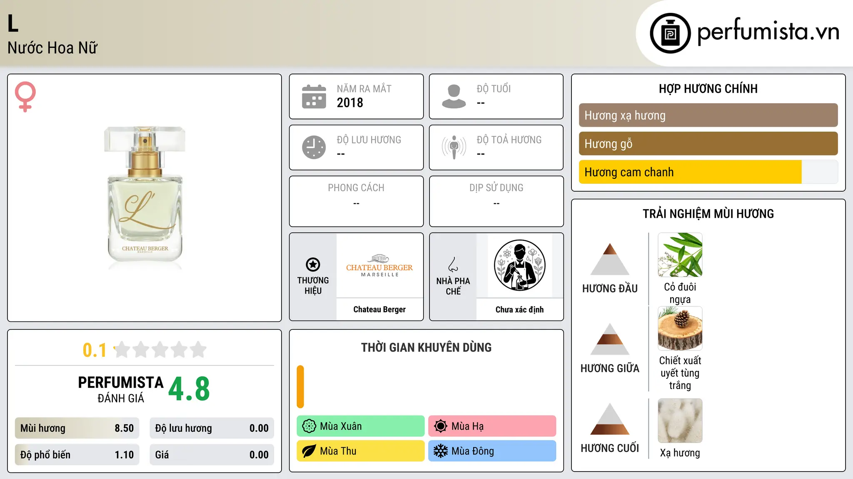
Task: Click the Mùi hương 8.50 score row
Action: tap(77, 428)
